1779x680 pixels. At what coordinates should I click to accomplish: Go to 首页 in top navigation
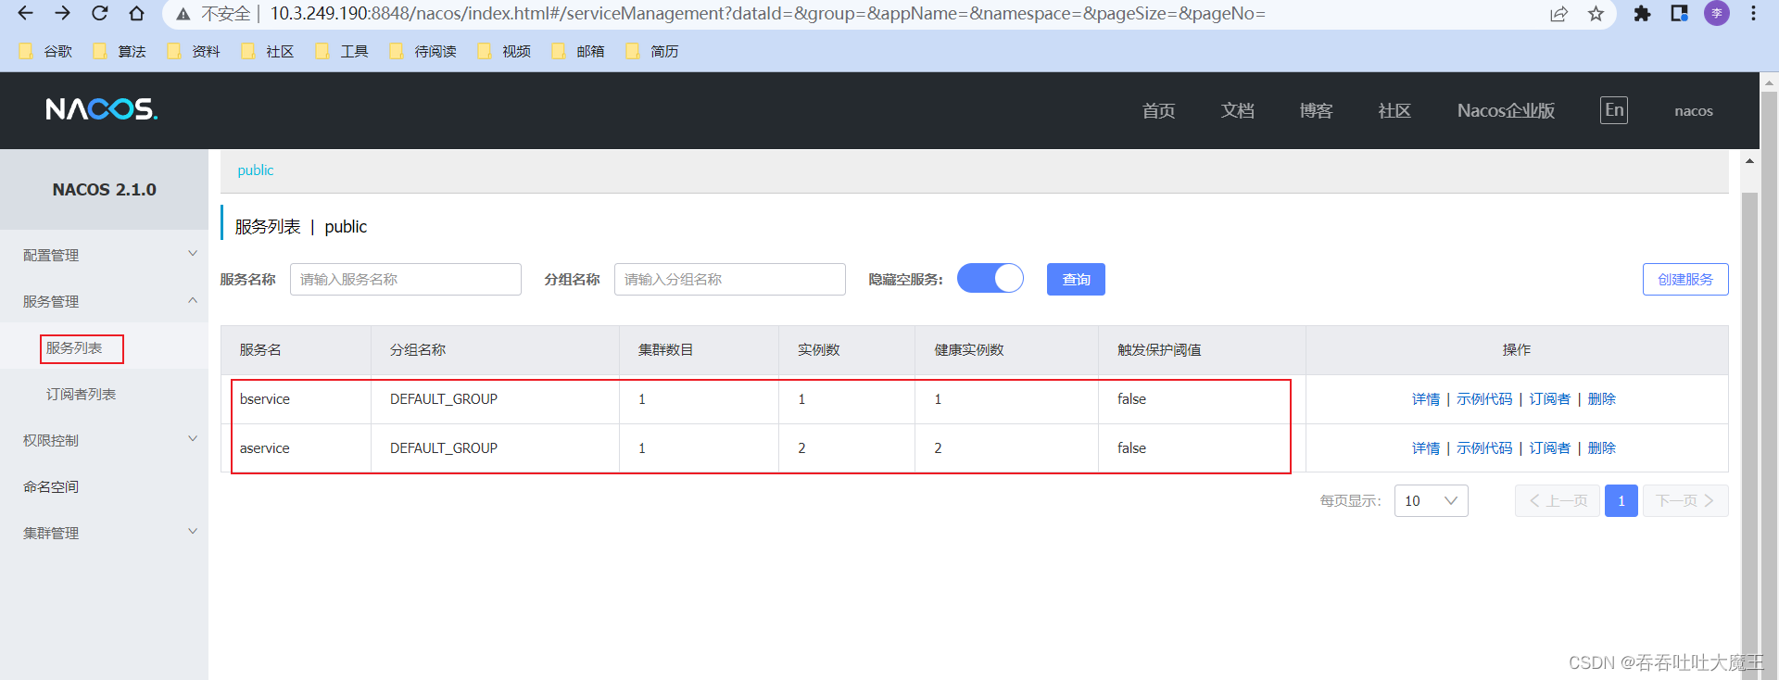click(1158, 111)
